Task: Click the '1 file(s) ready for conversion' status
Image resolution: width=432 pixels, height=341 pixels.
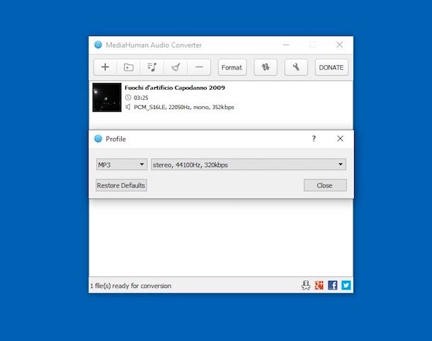Action: [x=131, y=286]
